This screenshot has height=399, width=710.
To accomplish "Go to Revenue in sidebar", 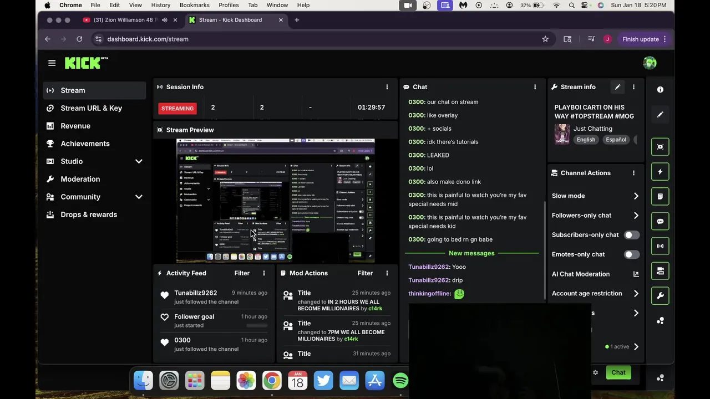I will pyautogui.click(x=94, y=126).
